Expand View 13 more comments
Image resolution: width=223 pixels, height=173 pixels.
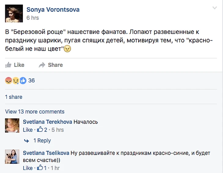pyautogui.click(x=35, y=111)
